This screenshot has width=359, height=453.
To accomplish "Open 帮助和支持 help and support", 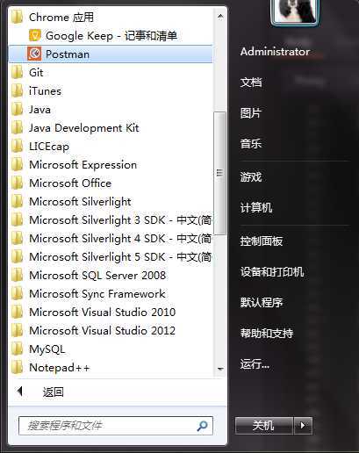I will [267, 333].
